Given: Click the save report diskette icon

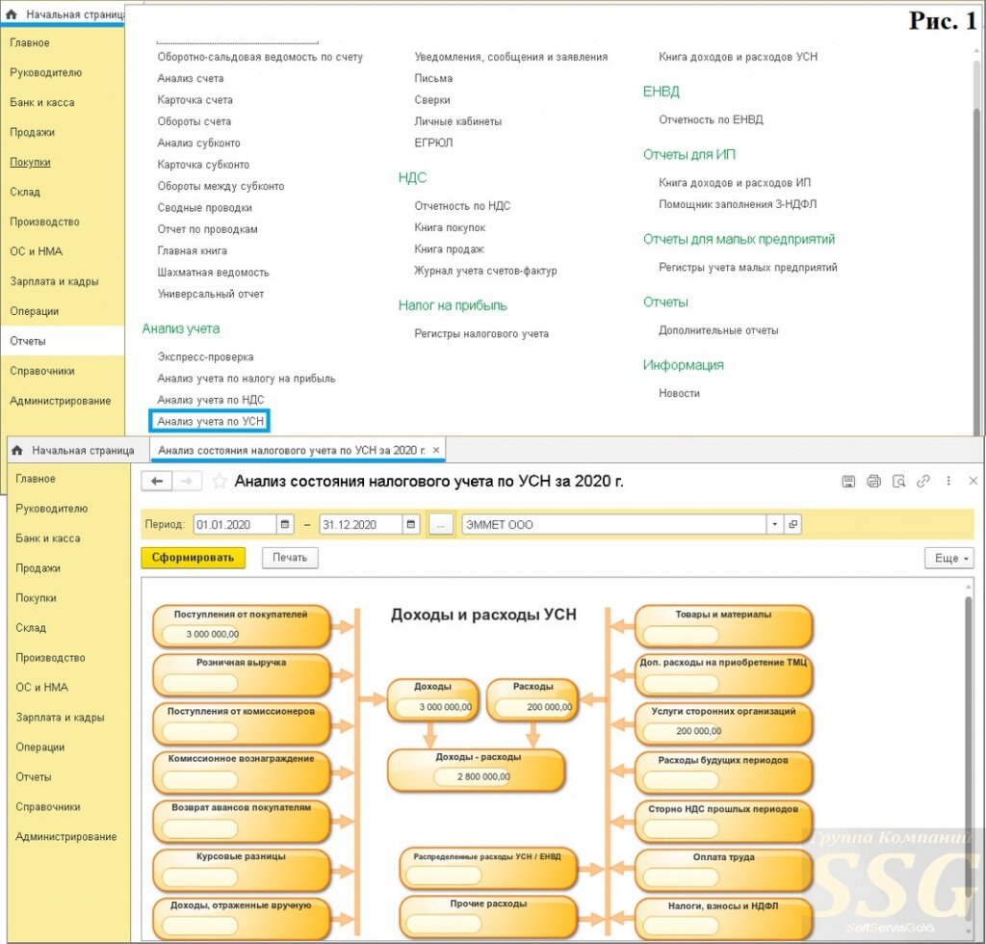Looking at the screenshot, I should pos(848,482).
